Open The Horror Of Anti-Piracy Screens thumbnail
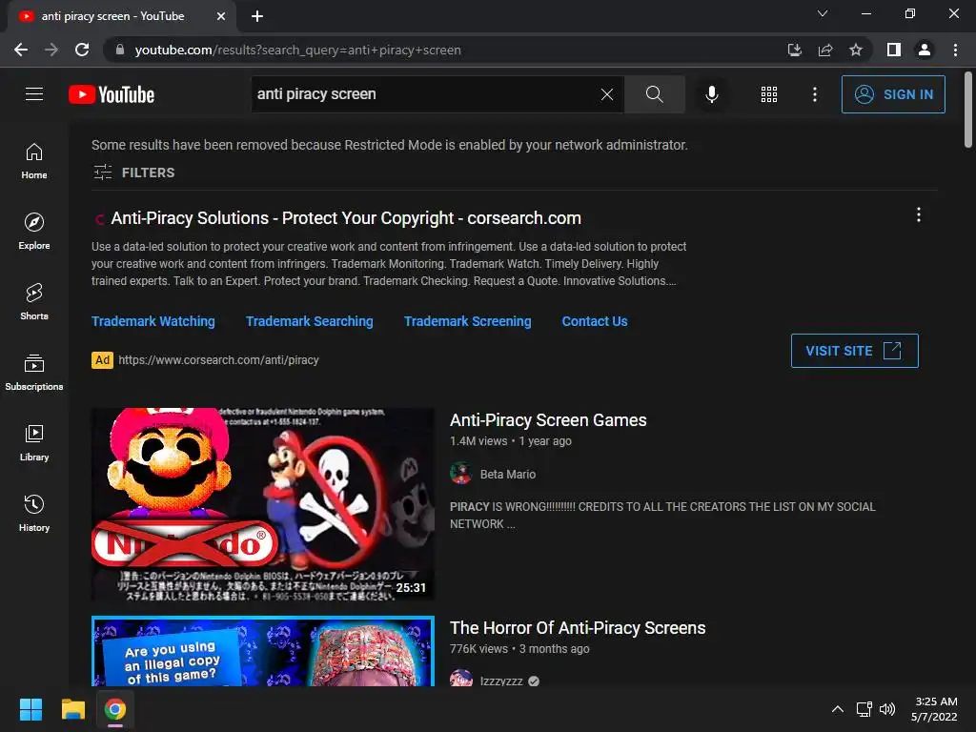This screenshot has width=976, height=732. click(x=263, y=651)
